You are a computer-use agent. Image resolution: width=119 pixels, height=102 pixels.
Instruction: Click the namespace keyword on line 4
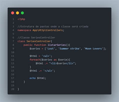click(24, 30)
